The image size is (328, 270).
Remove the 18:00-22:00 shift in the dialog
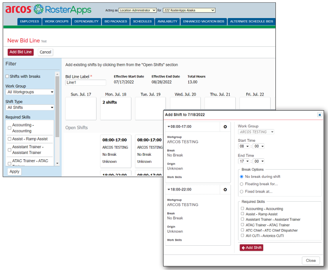coord(225,189)
